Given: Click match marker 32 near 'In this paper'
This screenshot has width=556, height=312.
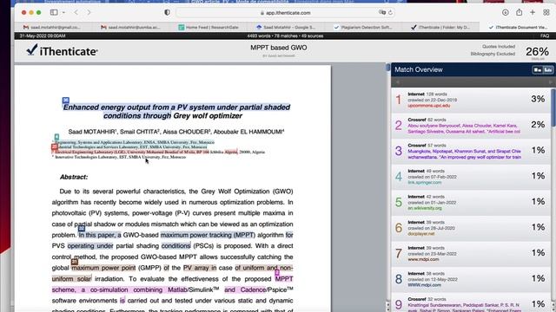Looking at the screenshot, I should click(82, 228).
